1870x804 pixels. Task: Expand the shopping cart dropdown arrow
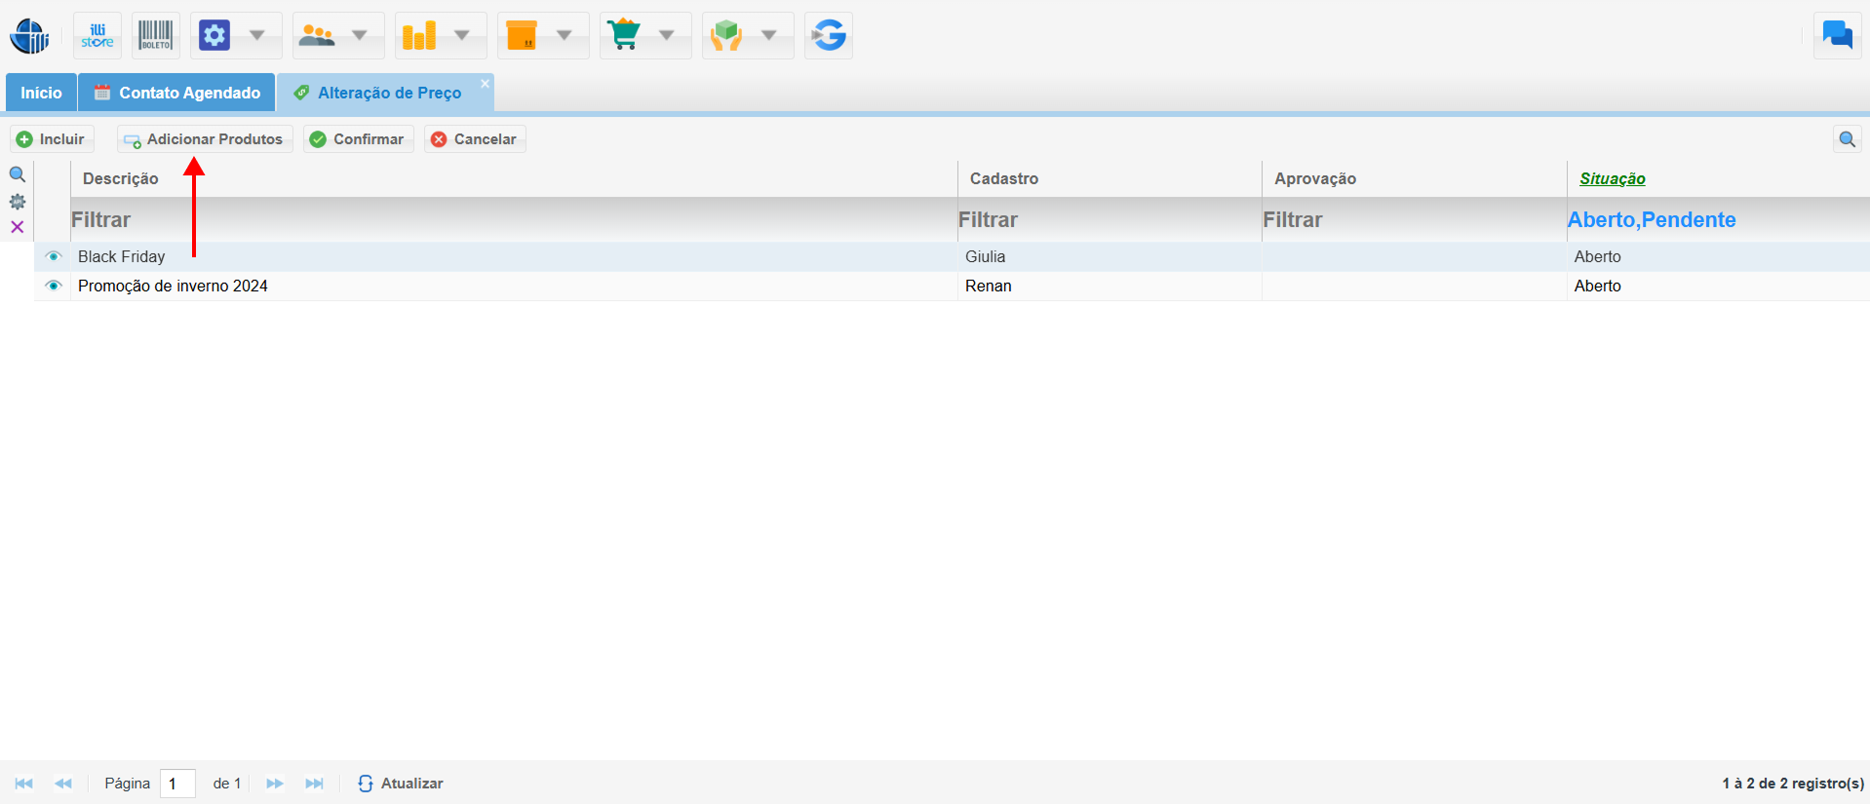point(667,36)
